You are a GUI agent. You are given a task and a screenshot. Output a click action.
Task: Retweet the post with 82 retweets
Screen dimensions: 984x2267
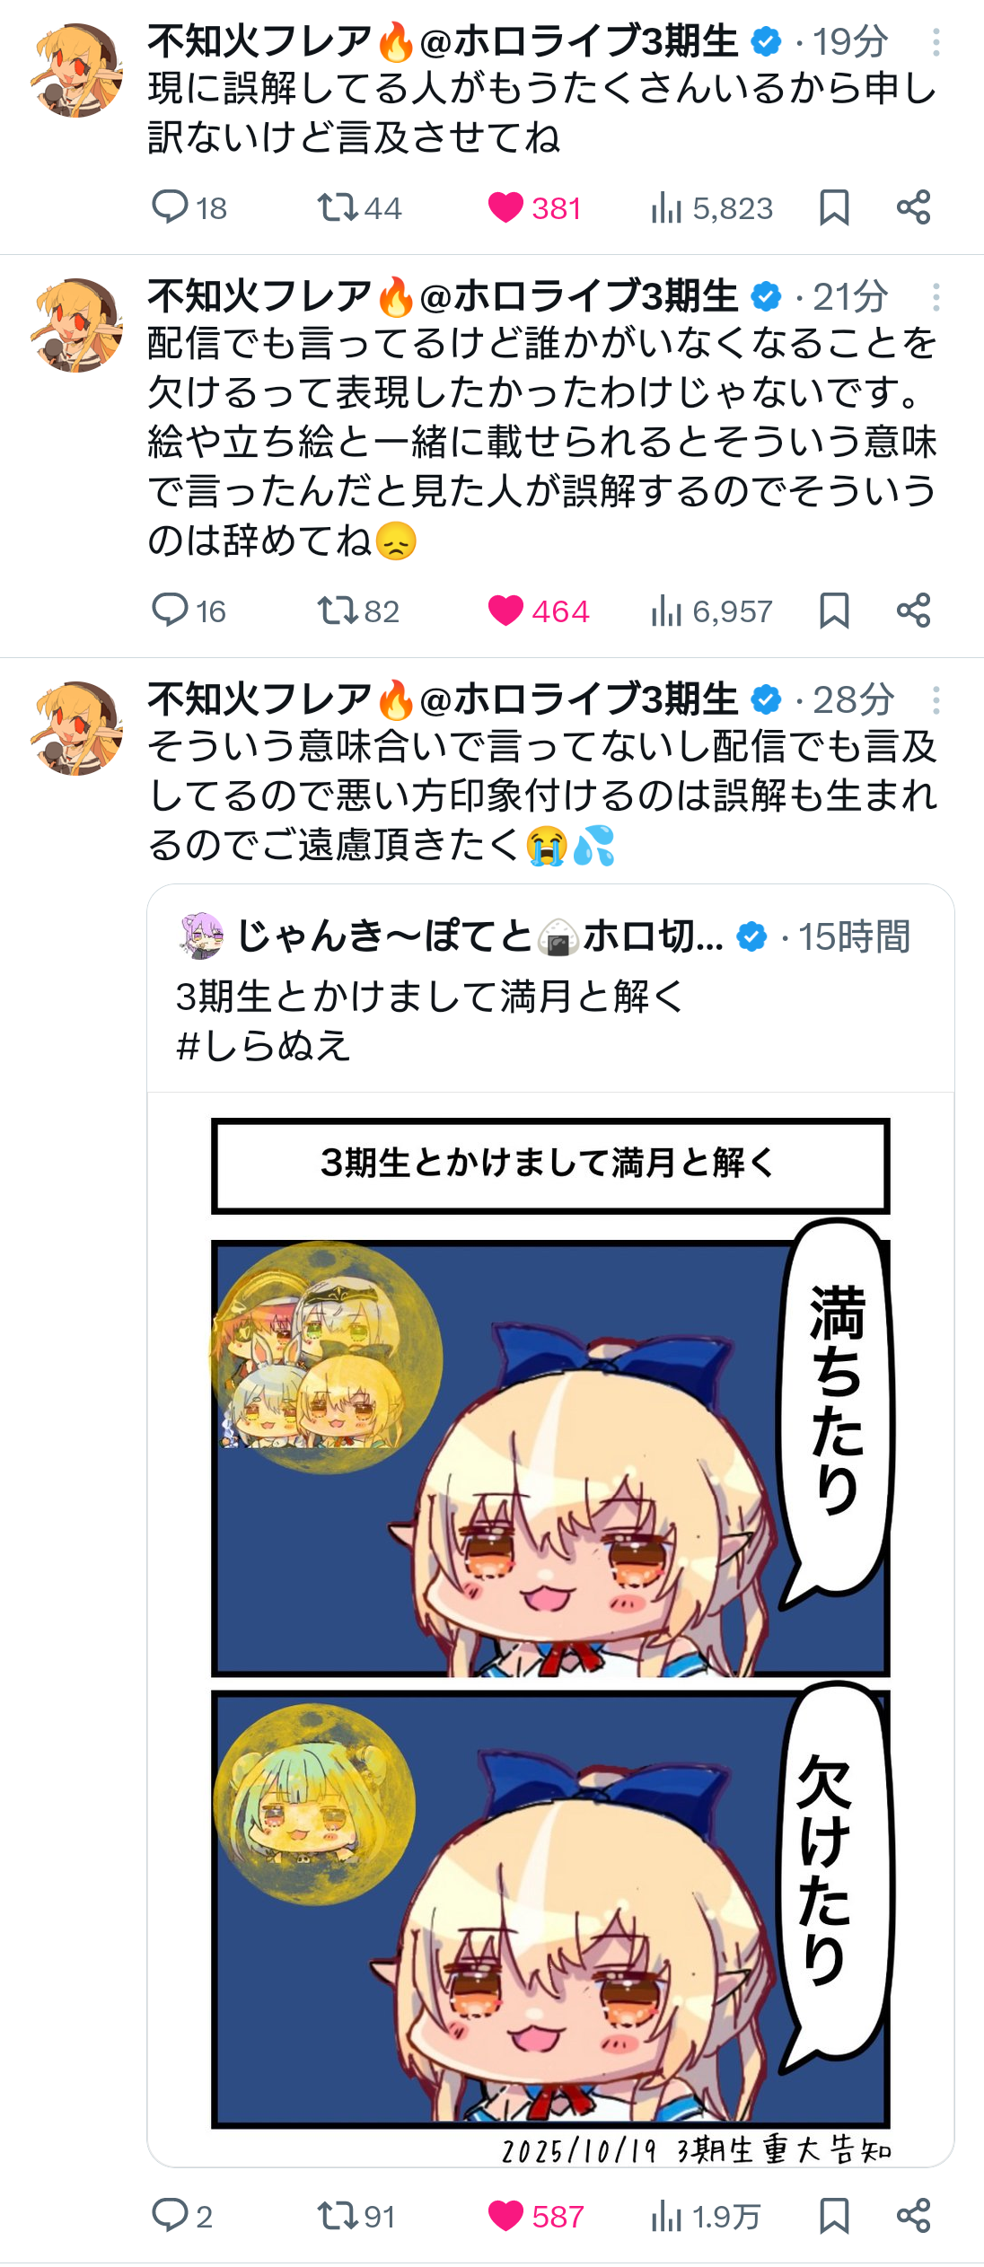coord(357,611)
